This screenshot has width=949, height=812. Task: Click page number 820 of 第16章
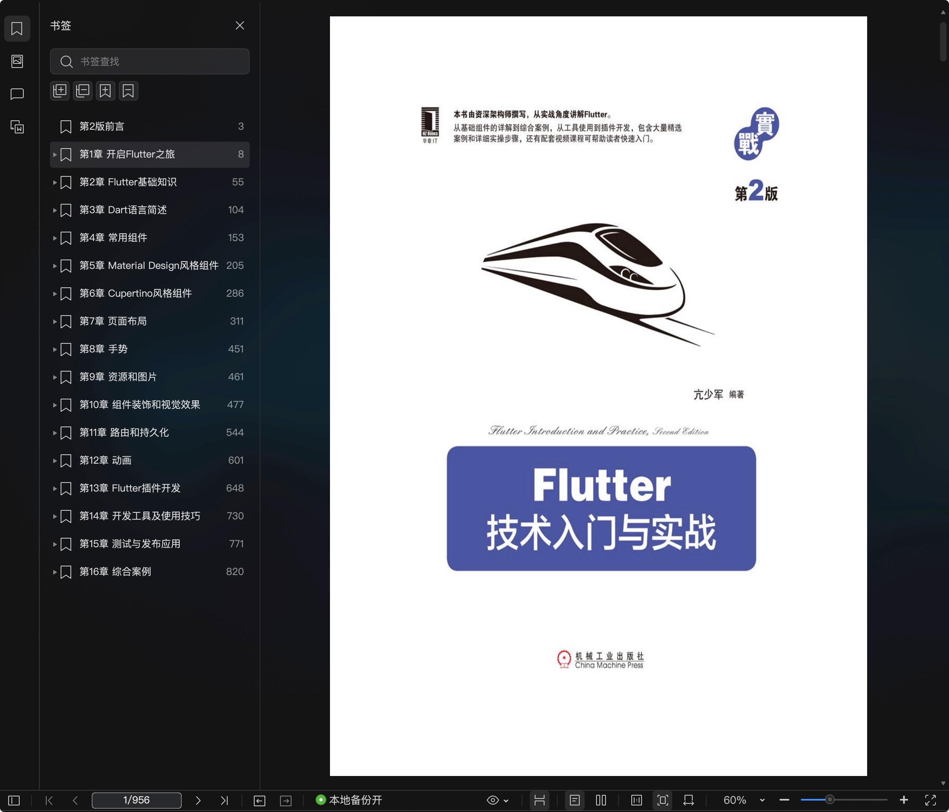pyautogui.click(x=235, y=572)
